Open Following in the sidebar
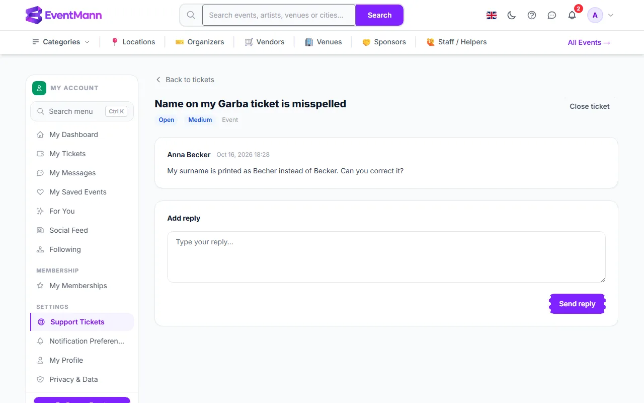 click(82, 249)
